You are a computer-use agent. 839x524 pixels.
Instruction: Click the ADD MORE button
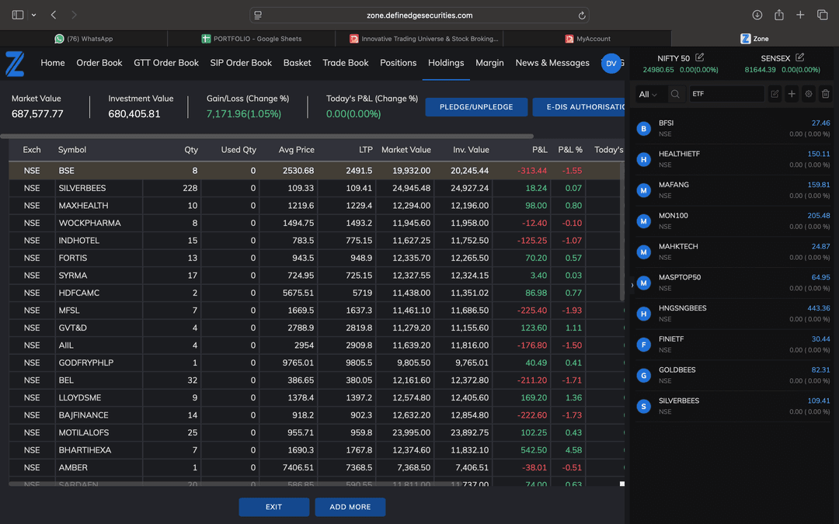350,507
